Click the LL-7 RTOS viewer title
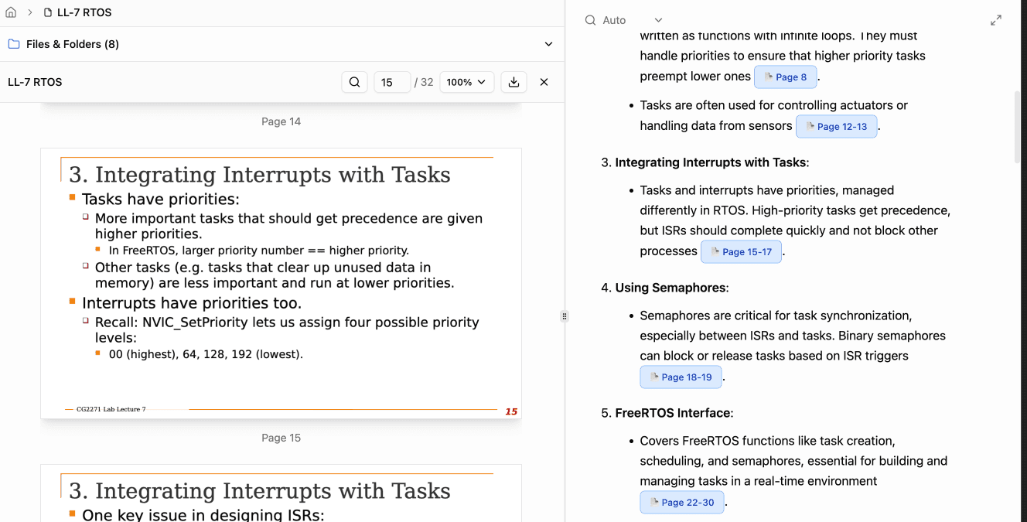This screenshot has width=1027, height=522. pos(35,82)
